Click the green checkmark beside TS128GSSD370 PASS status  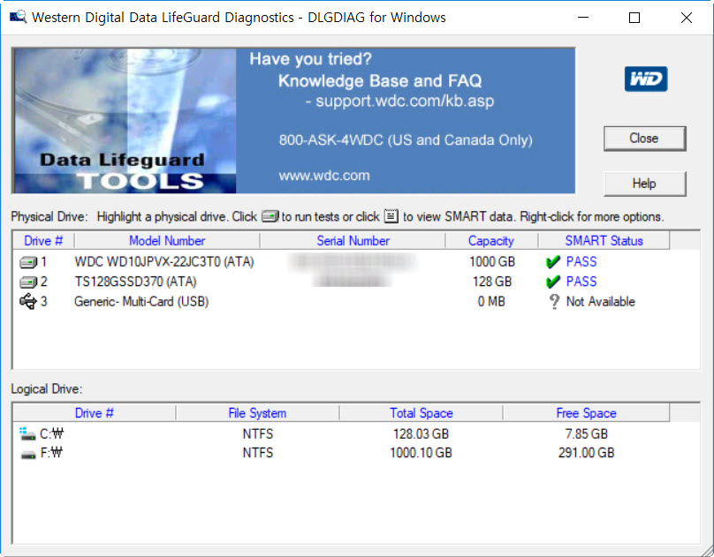(553, 282)
